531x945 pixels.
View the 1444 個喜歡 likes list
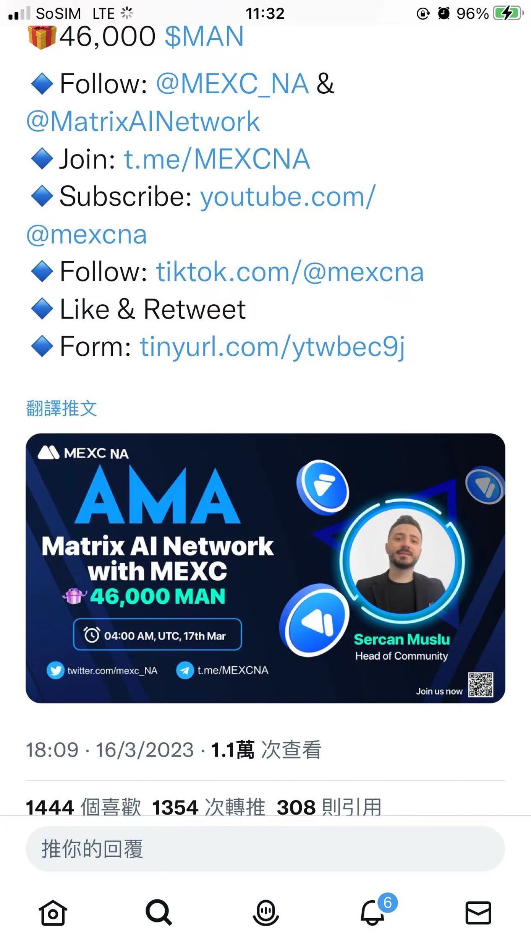coord(83,807)
